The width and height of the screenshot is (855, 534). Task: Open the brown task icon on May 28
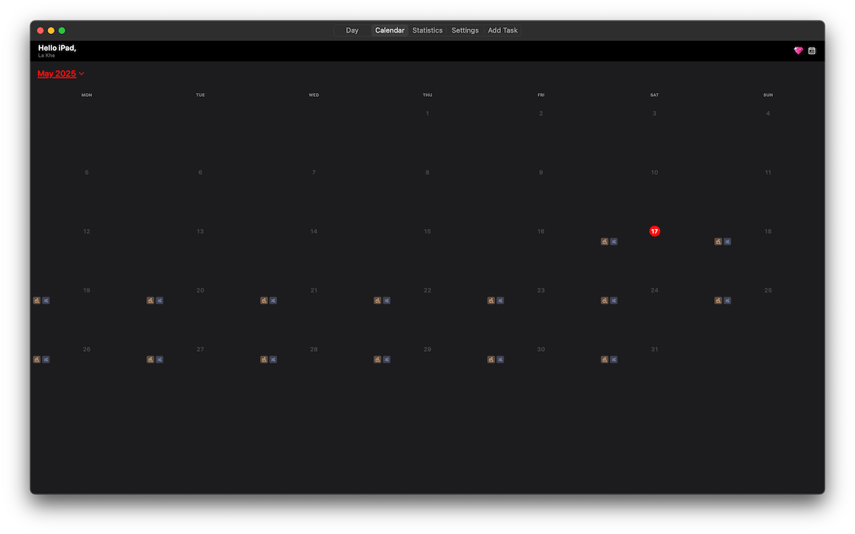click(x=264, y=359)
